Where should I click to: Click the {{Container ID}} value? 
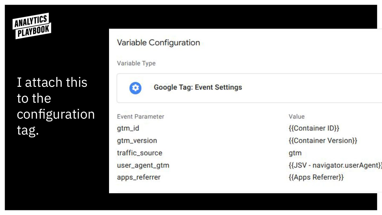314,128
